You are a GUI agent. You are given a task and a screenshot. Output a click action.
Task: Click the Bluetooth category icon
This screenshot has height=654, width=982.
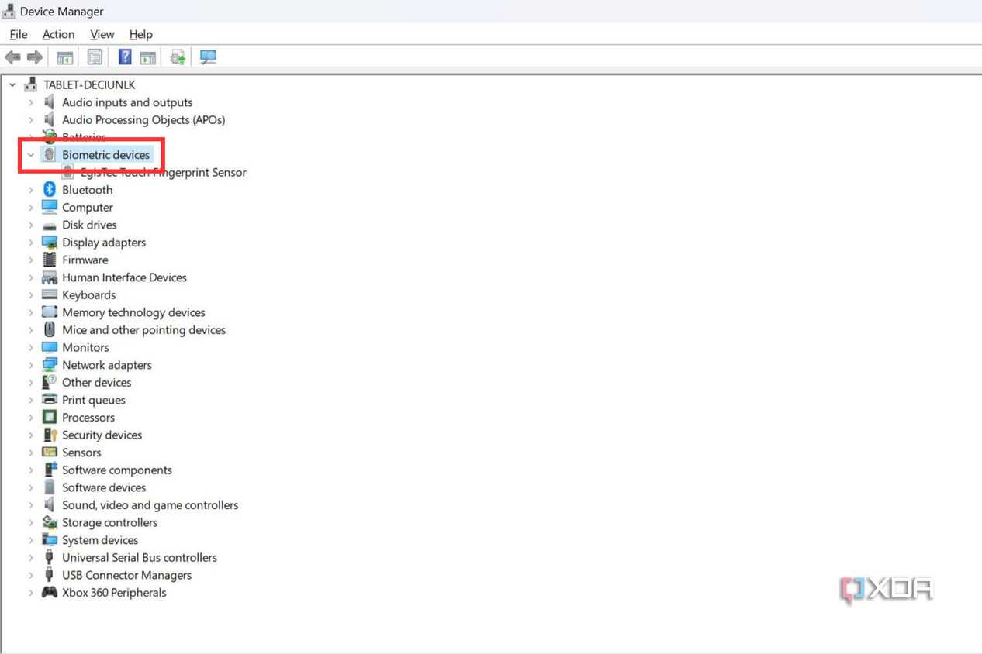point(50,190)
